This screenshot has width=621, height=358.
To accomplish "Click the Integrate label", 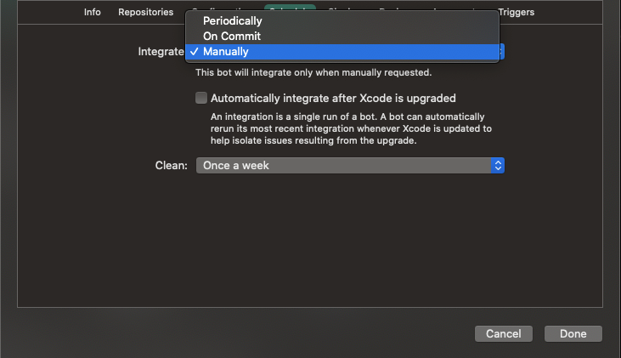I will pos(161,52).
